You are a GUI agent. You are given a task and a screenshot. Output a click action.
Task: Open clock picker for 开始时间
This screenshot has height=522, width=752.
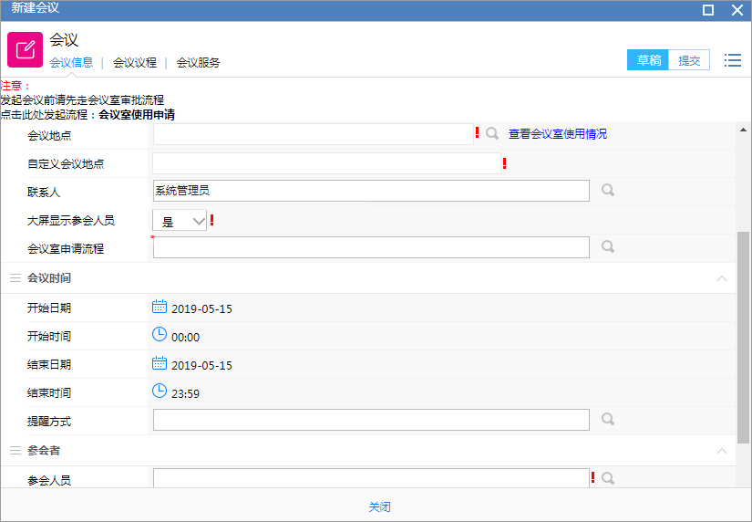pyautogui.click(x=160, y=334)
